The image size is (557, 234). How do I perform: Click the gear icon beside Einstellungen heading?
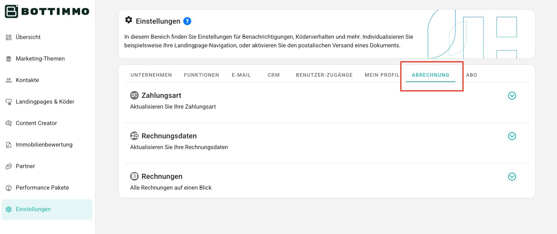pos(129,20)
